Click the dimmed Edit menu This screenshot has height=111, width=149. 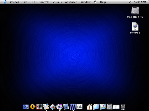(33, 2)
